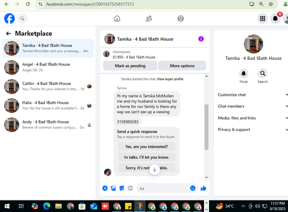Open Angel - 4 Bad 1Bath House chat
The image size is (288, 212).
(48, 67)
